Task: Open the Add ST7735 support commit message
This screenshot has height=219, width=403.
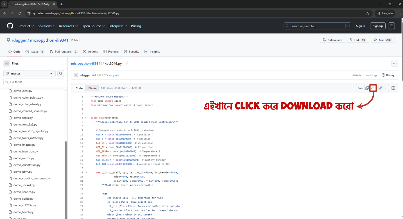Action: (106, 75)
